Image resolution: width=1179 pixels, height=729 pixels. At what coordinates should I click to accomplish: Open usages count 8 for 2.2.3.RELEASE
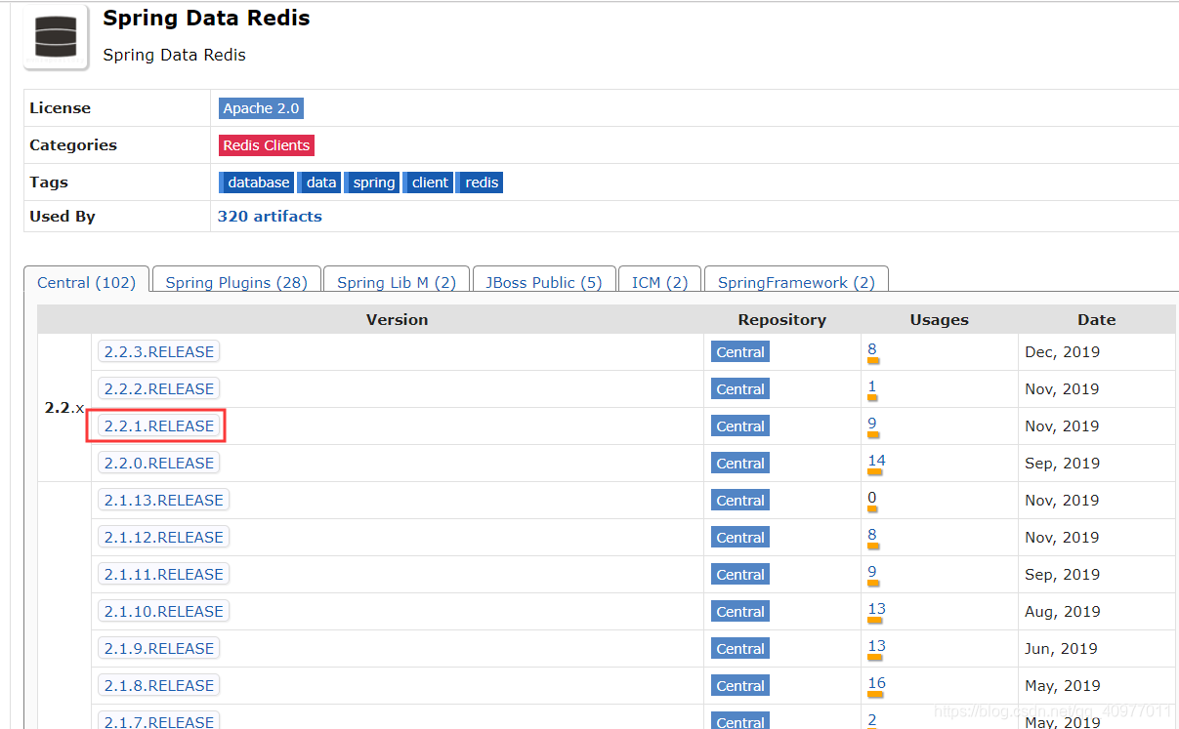pyautogui.click(x=872, y=349)
